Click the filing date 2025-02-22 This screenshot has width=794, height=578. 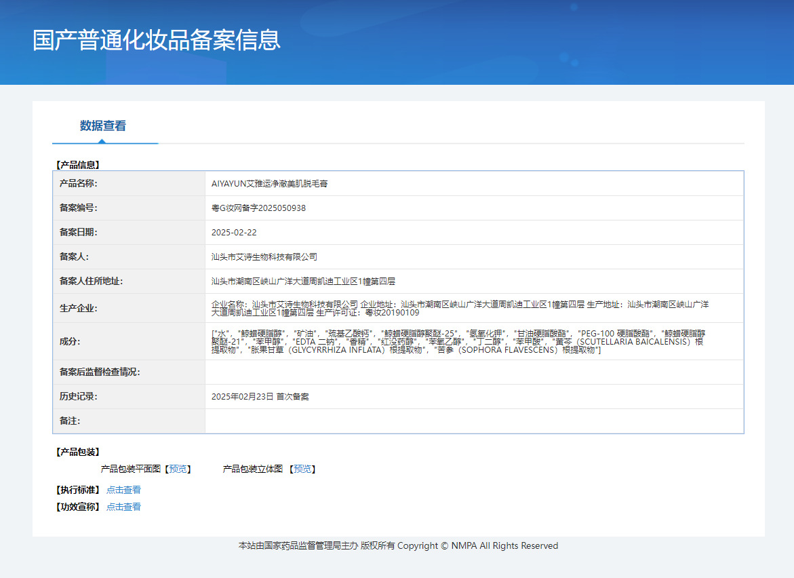pyautogui.click(x=234, y=233)
